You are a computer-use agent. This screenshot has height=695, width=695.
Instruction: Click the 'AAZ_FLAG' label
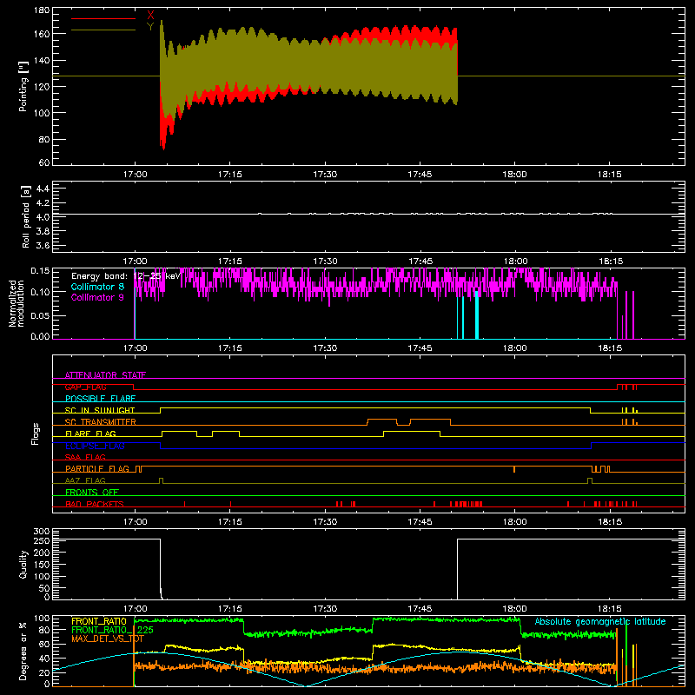click(85, 480)
